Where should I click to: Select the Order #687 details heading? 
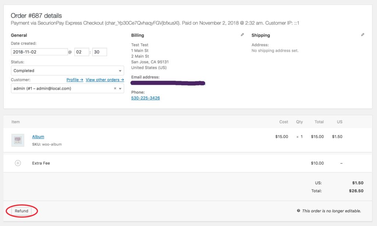tap(36, 15)
